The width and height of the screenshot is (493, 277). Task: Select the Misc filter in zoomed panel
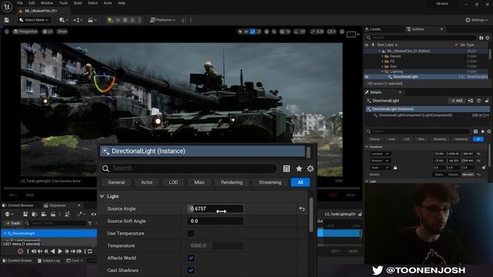(x=200, y=182)
